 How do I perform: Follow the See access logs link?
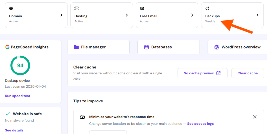pos(201,124)
